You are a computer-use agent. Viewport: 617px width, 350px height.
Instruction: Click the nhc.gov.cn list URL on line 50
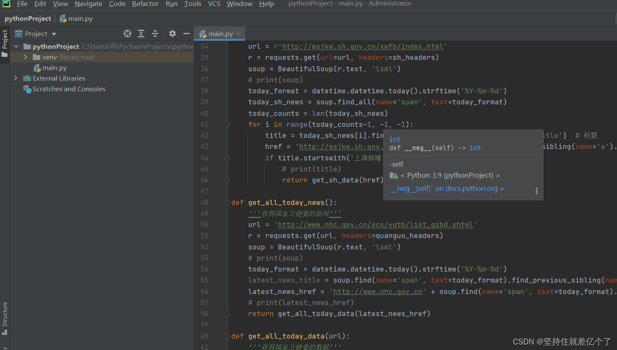point(375,224)
